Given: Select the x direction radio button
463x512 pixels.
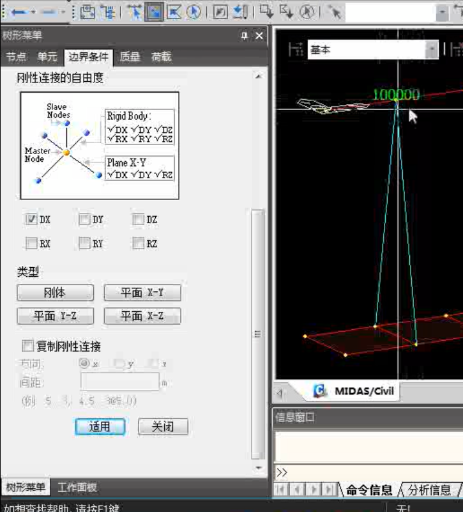Looking at the screenshot, I should point(84,363).
